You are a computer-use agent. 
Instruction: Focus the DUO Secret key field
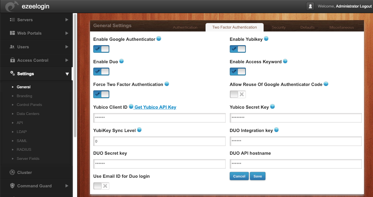coord(159,164)
